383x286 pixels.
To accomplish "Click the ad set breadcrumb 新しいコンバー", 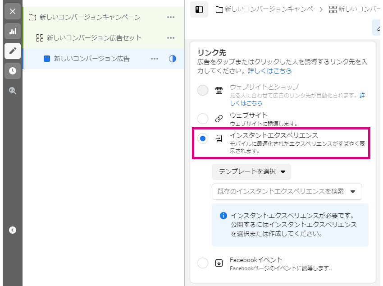I will click(355, 9).
